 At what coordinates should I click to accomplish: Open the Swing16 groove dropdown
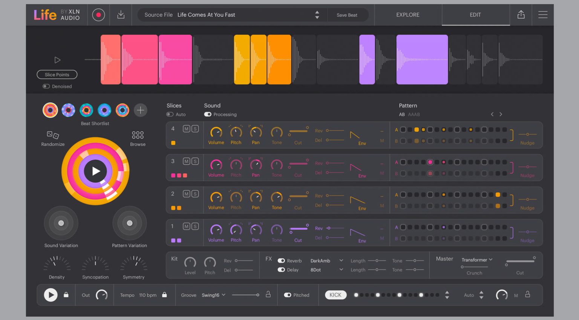[x=212, y=295]
